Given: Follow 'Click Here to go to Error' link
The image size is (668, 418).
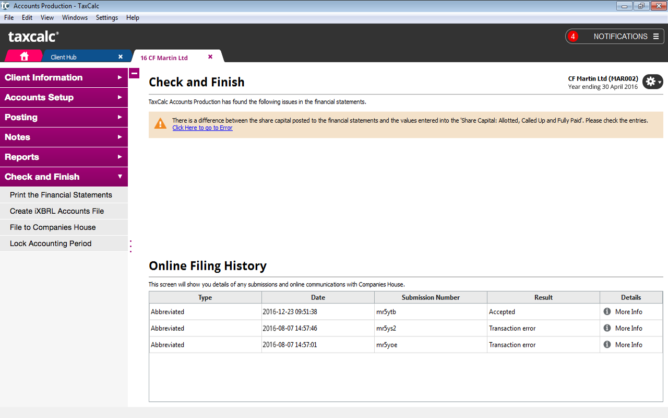Looking at the screenshot, I should pyautogui.click(x=202, y=127).
